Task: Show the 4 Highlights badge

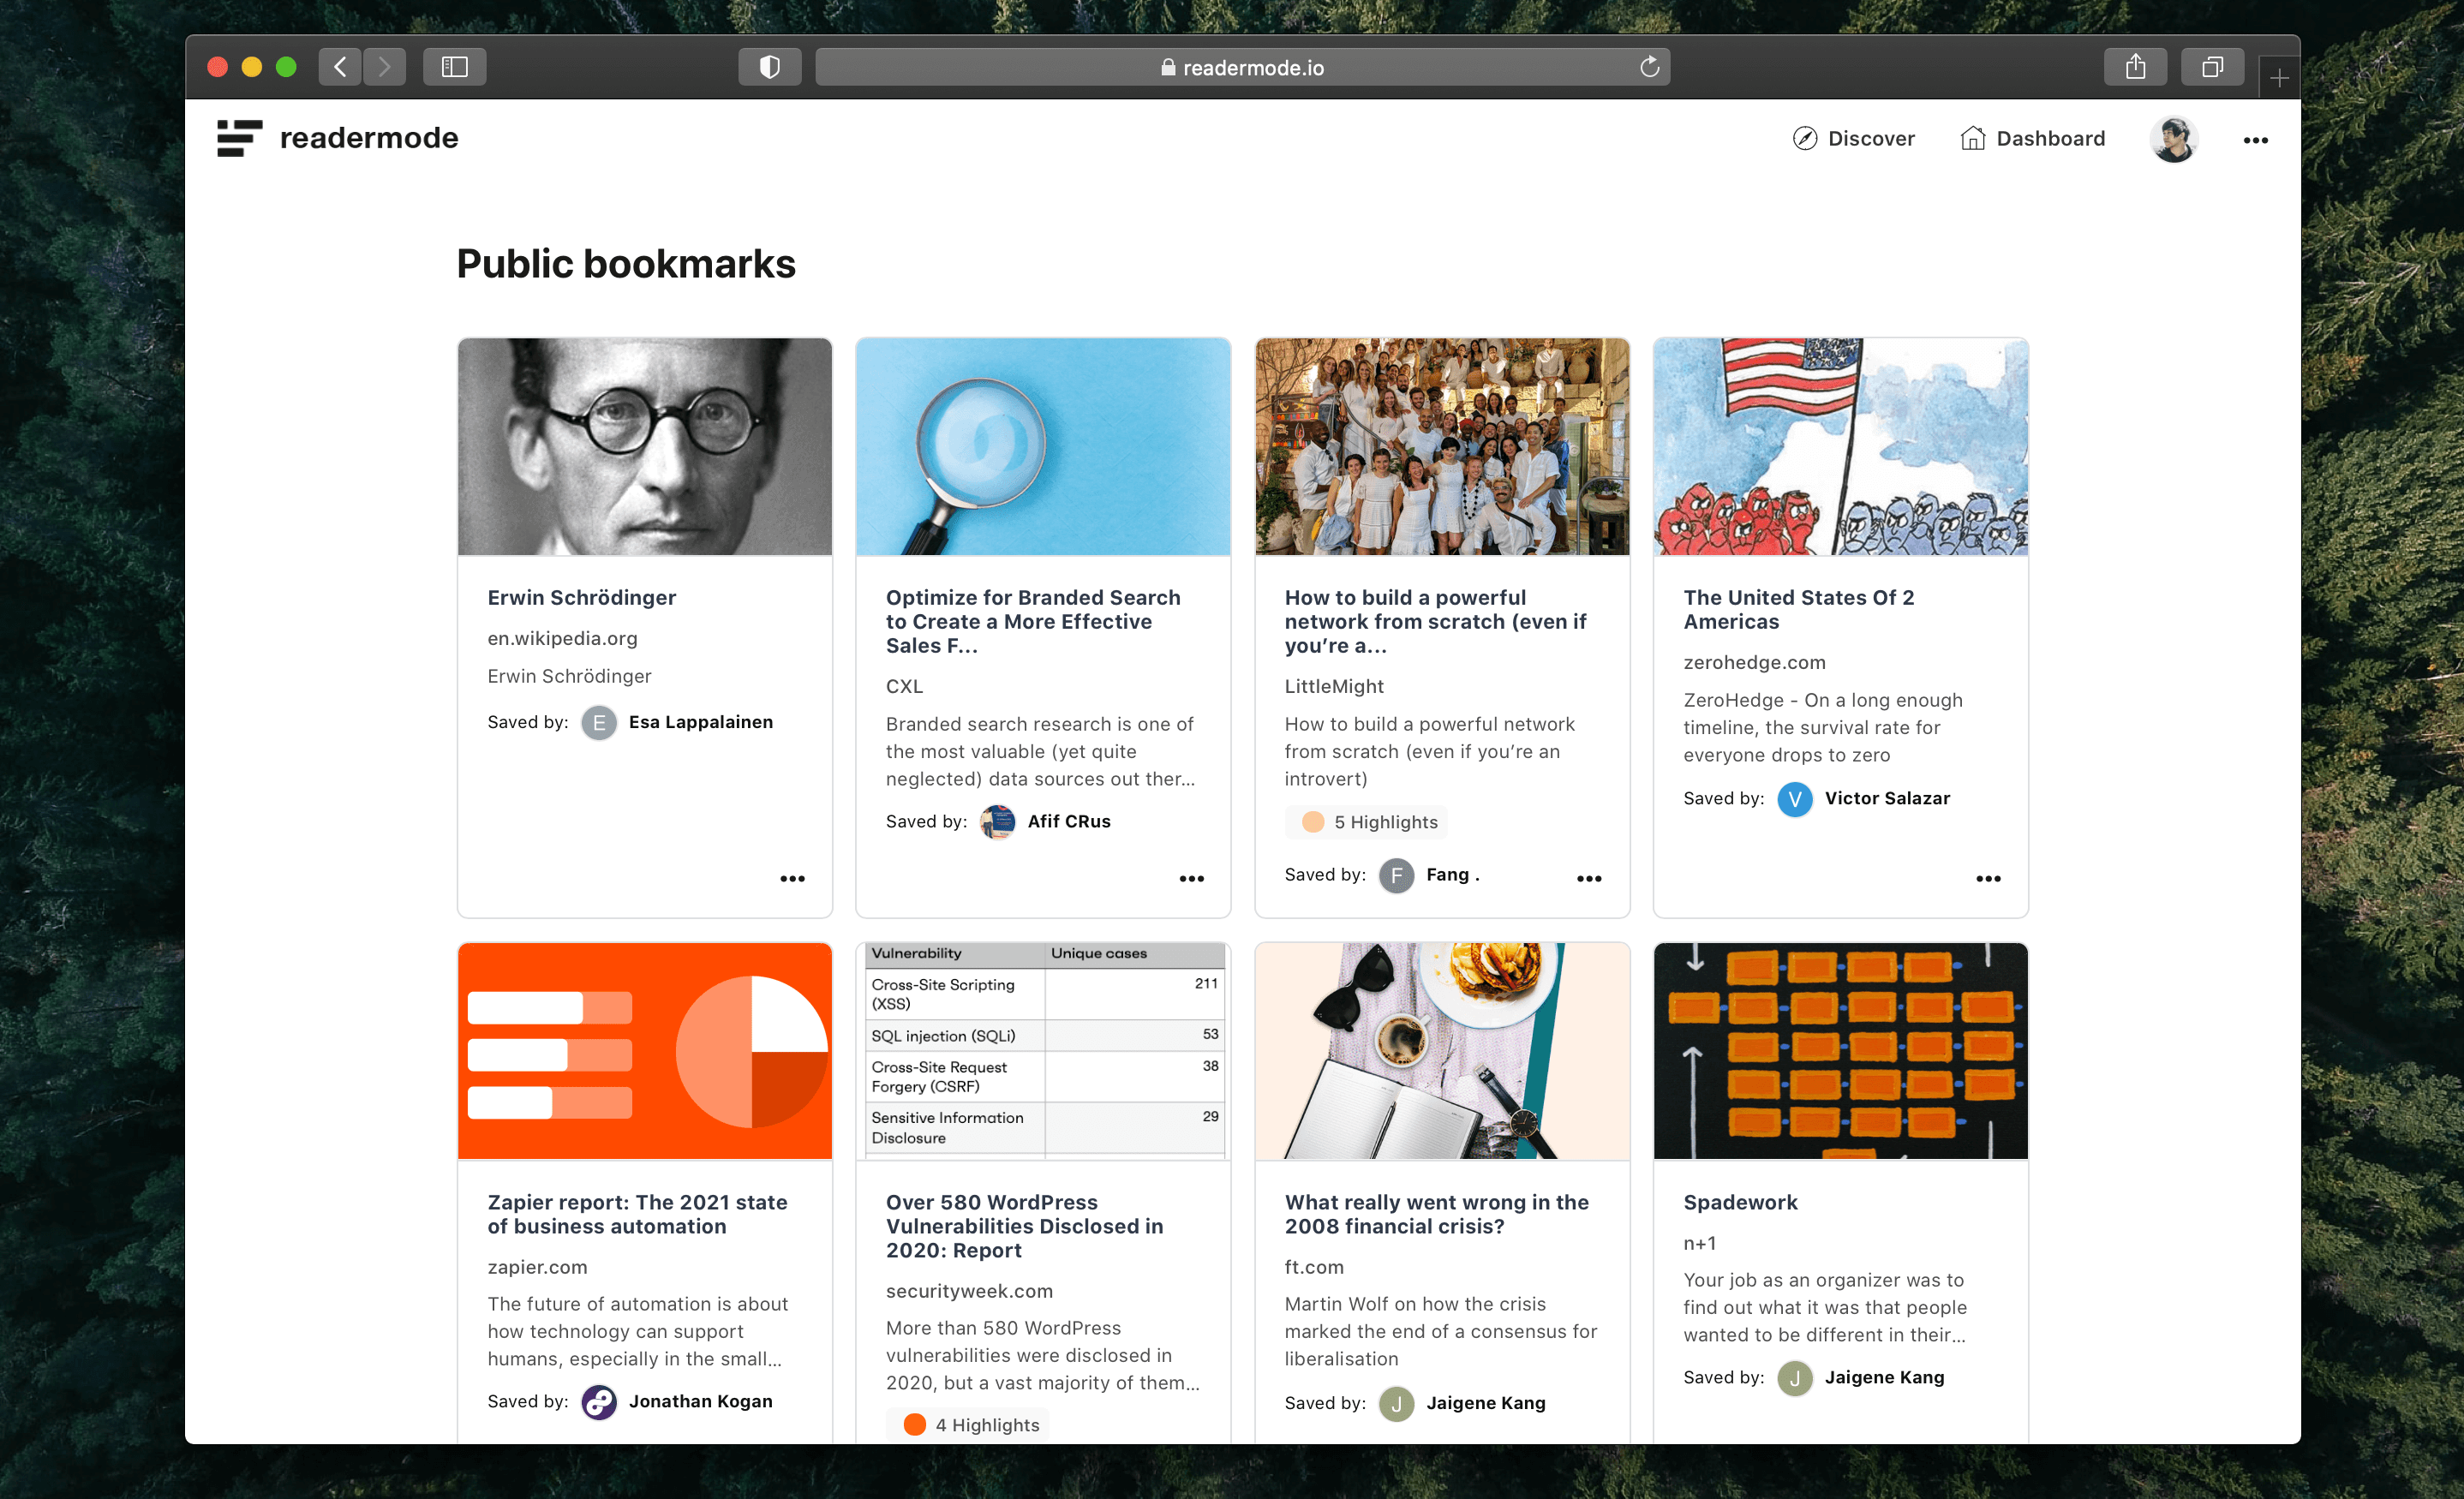Action: coord(968,1425)
